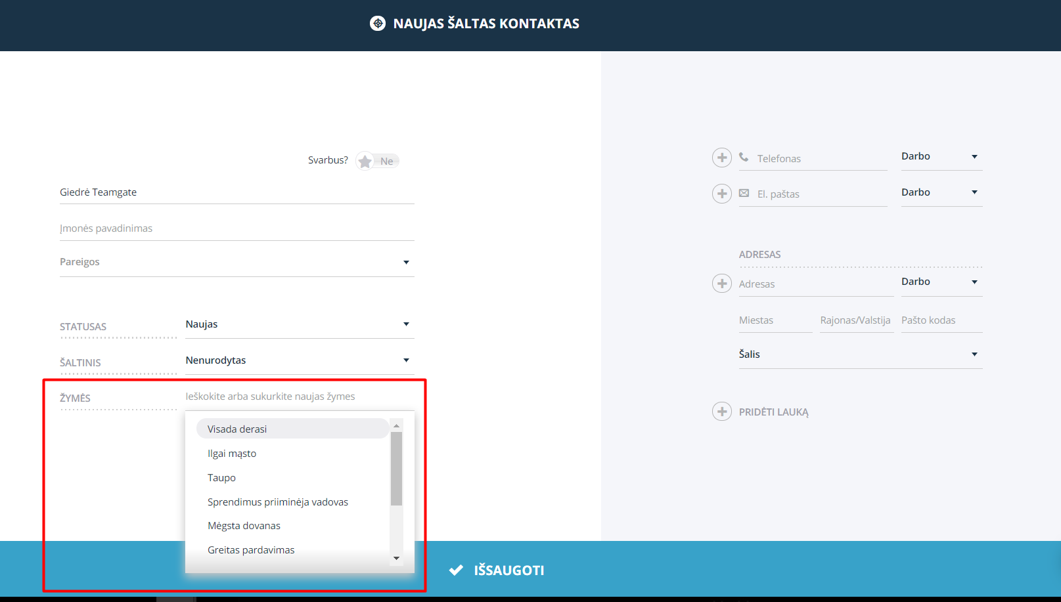Select Sprendimus priiminėja vadovas tag

292,502
